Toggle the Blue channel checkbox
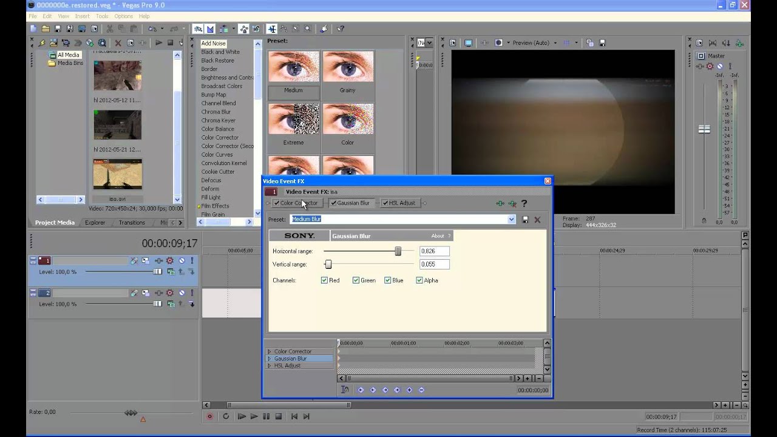Screen dimensions: 777x437 (x=388, y=280)
